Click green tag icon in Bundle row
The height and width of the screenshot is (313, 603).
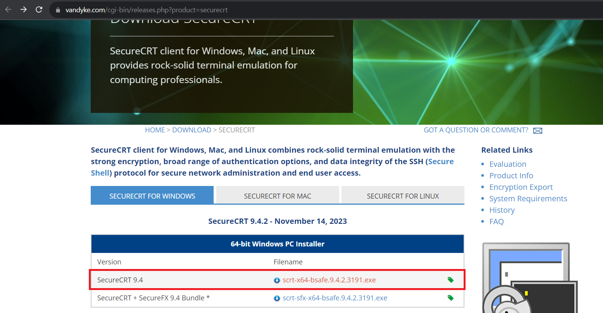click(x=451, y=298)
